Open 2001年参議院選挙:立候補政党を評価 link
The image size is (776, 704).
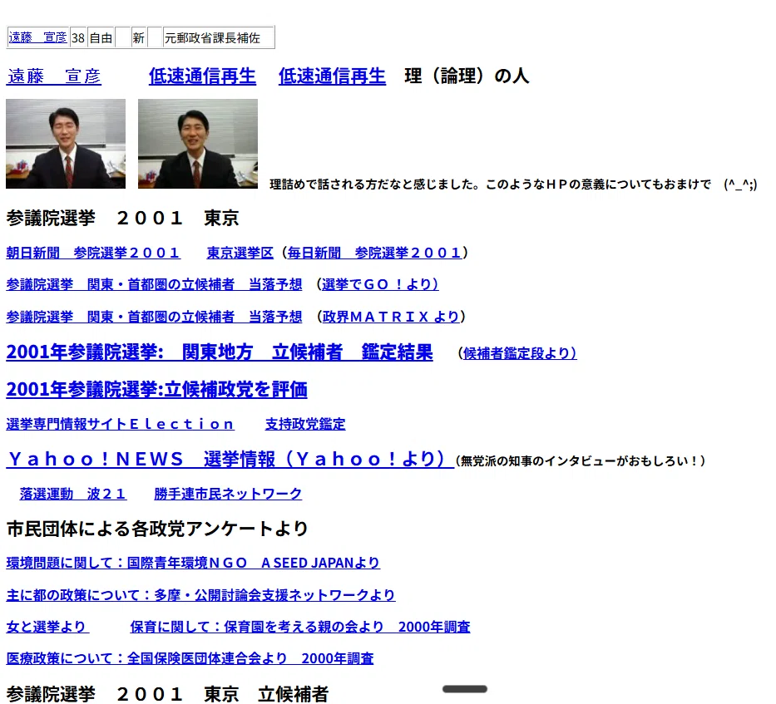(x=156, y=390)
